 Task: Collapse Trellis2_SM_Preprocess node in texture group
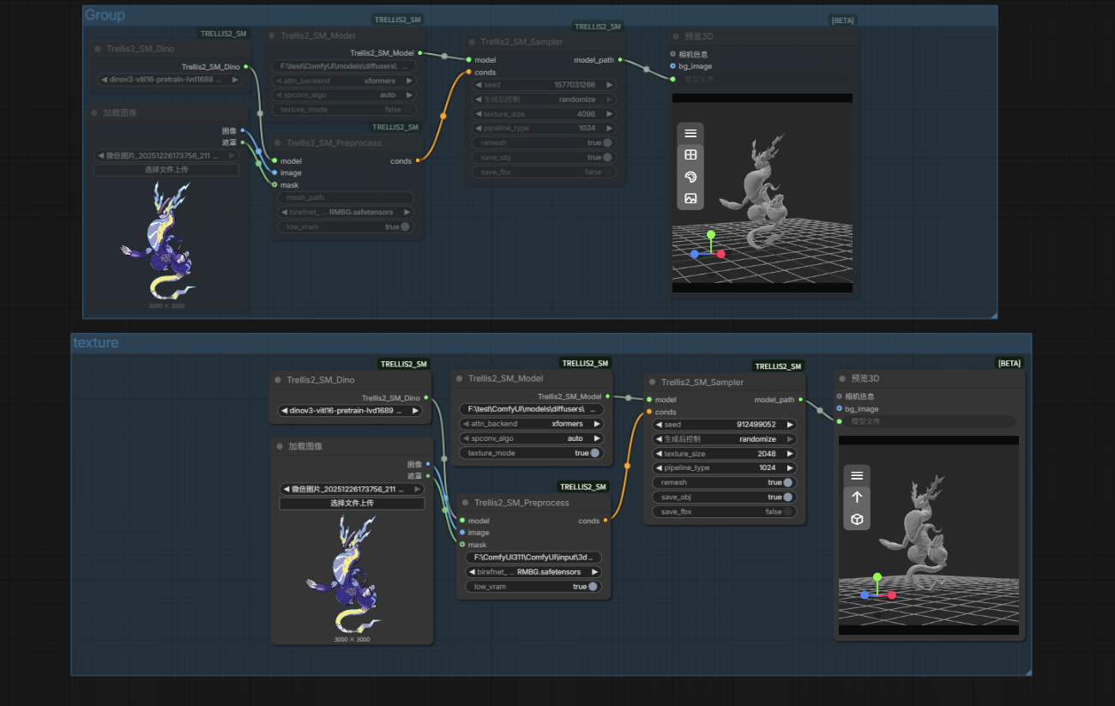point(465,503)
